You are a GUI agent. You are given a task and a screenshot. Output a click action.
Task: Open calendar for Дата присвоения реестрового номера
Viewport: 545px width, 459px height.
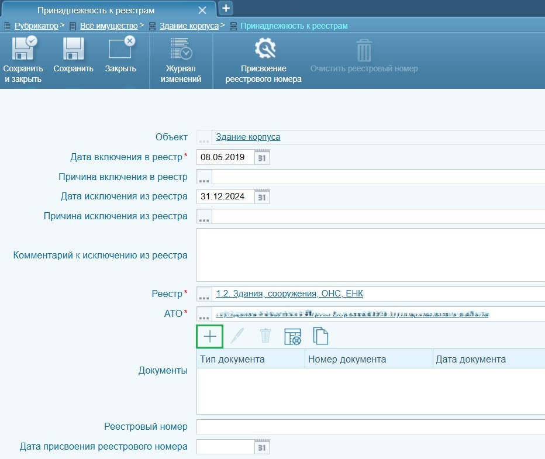pyautogui.click(x=263, y=447)
